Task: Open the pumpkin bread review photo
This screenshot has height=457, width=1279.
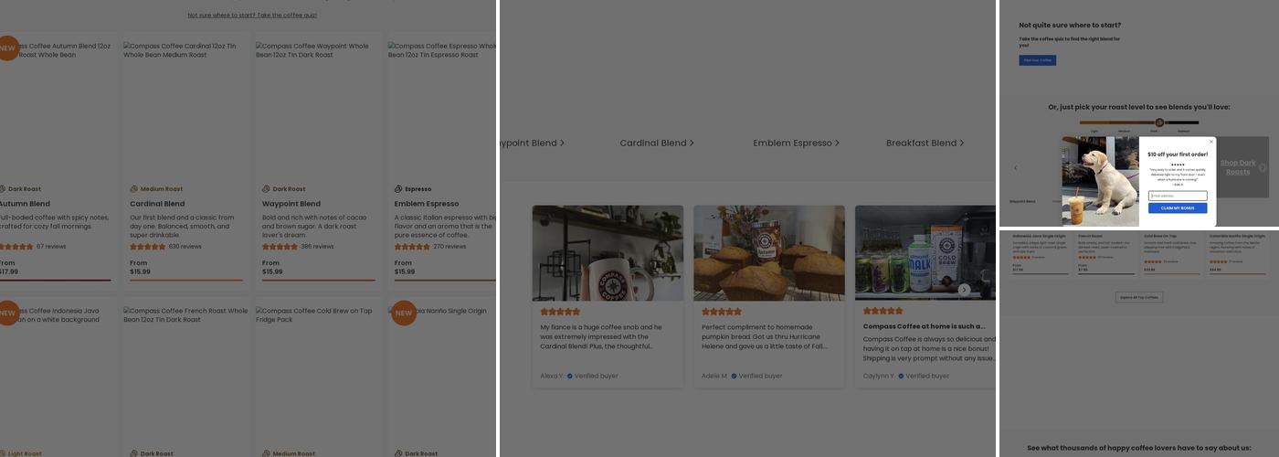Action: 768,253
